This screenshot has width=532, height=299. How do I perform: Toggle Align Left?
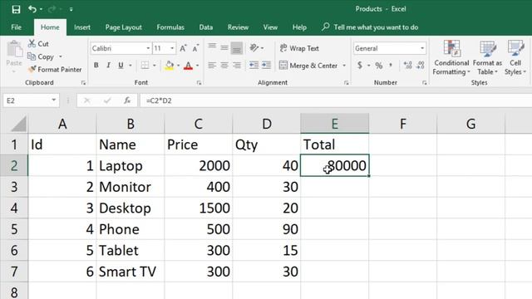click(x=212, y=65)
